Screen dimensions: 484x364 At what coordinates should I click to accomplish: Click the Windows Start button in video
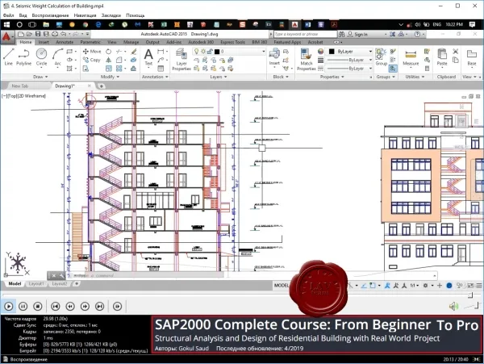coord(6,24)
